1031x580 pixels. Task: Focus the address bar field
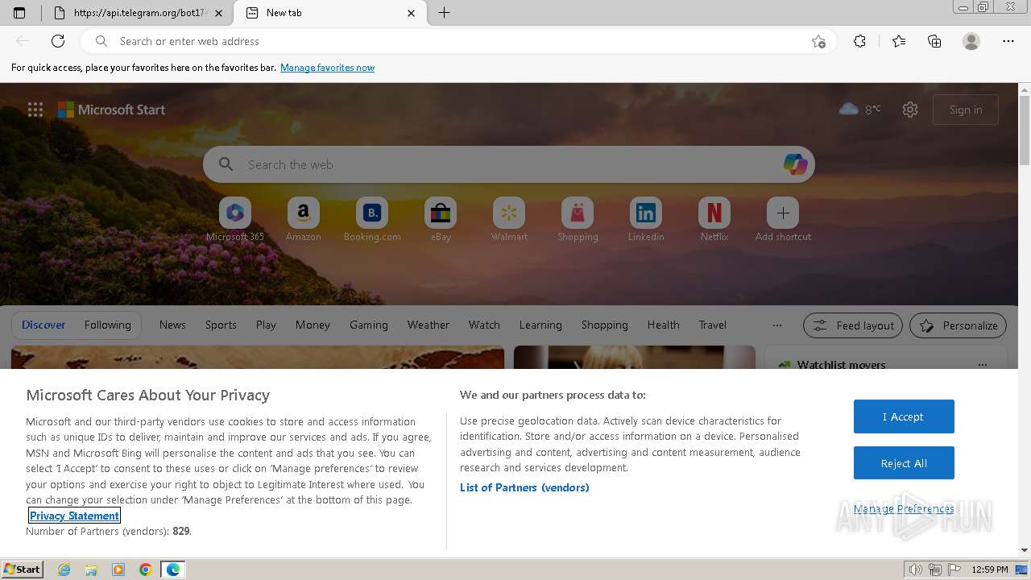coord(459,41)
